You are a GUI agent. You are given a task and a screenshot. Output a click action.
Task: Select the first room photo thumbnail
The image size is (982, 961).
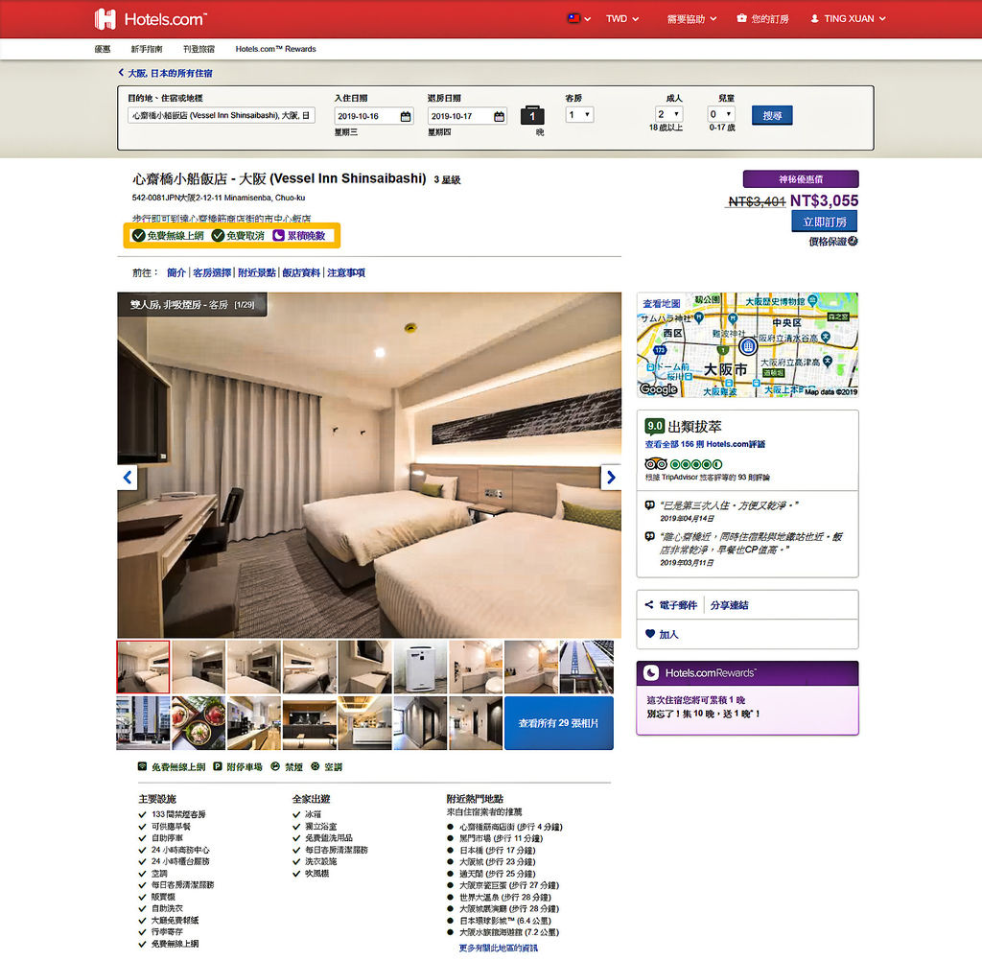point(144,667)
